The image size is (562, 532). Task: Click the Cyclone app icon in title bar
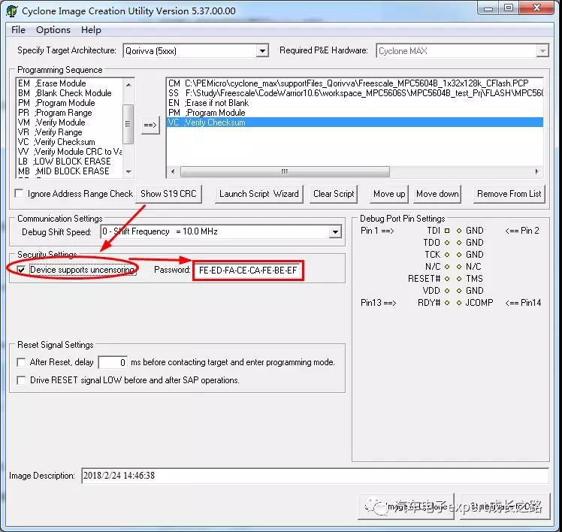tap(11, 11)
